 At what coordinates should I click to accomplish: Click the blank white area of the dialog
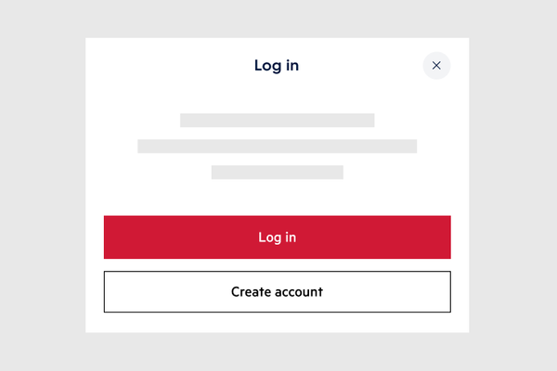277,198
